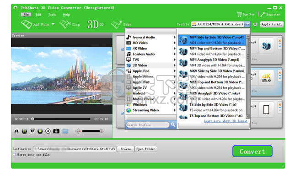
Task: Open Learn more about 3D format link
Action: (x=225, y=121)
